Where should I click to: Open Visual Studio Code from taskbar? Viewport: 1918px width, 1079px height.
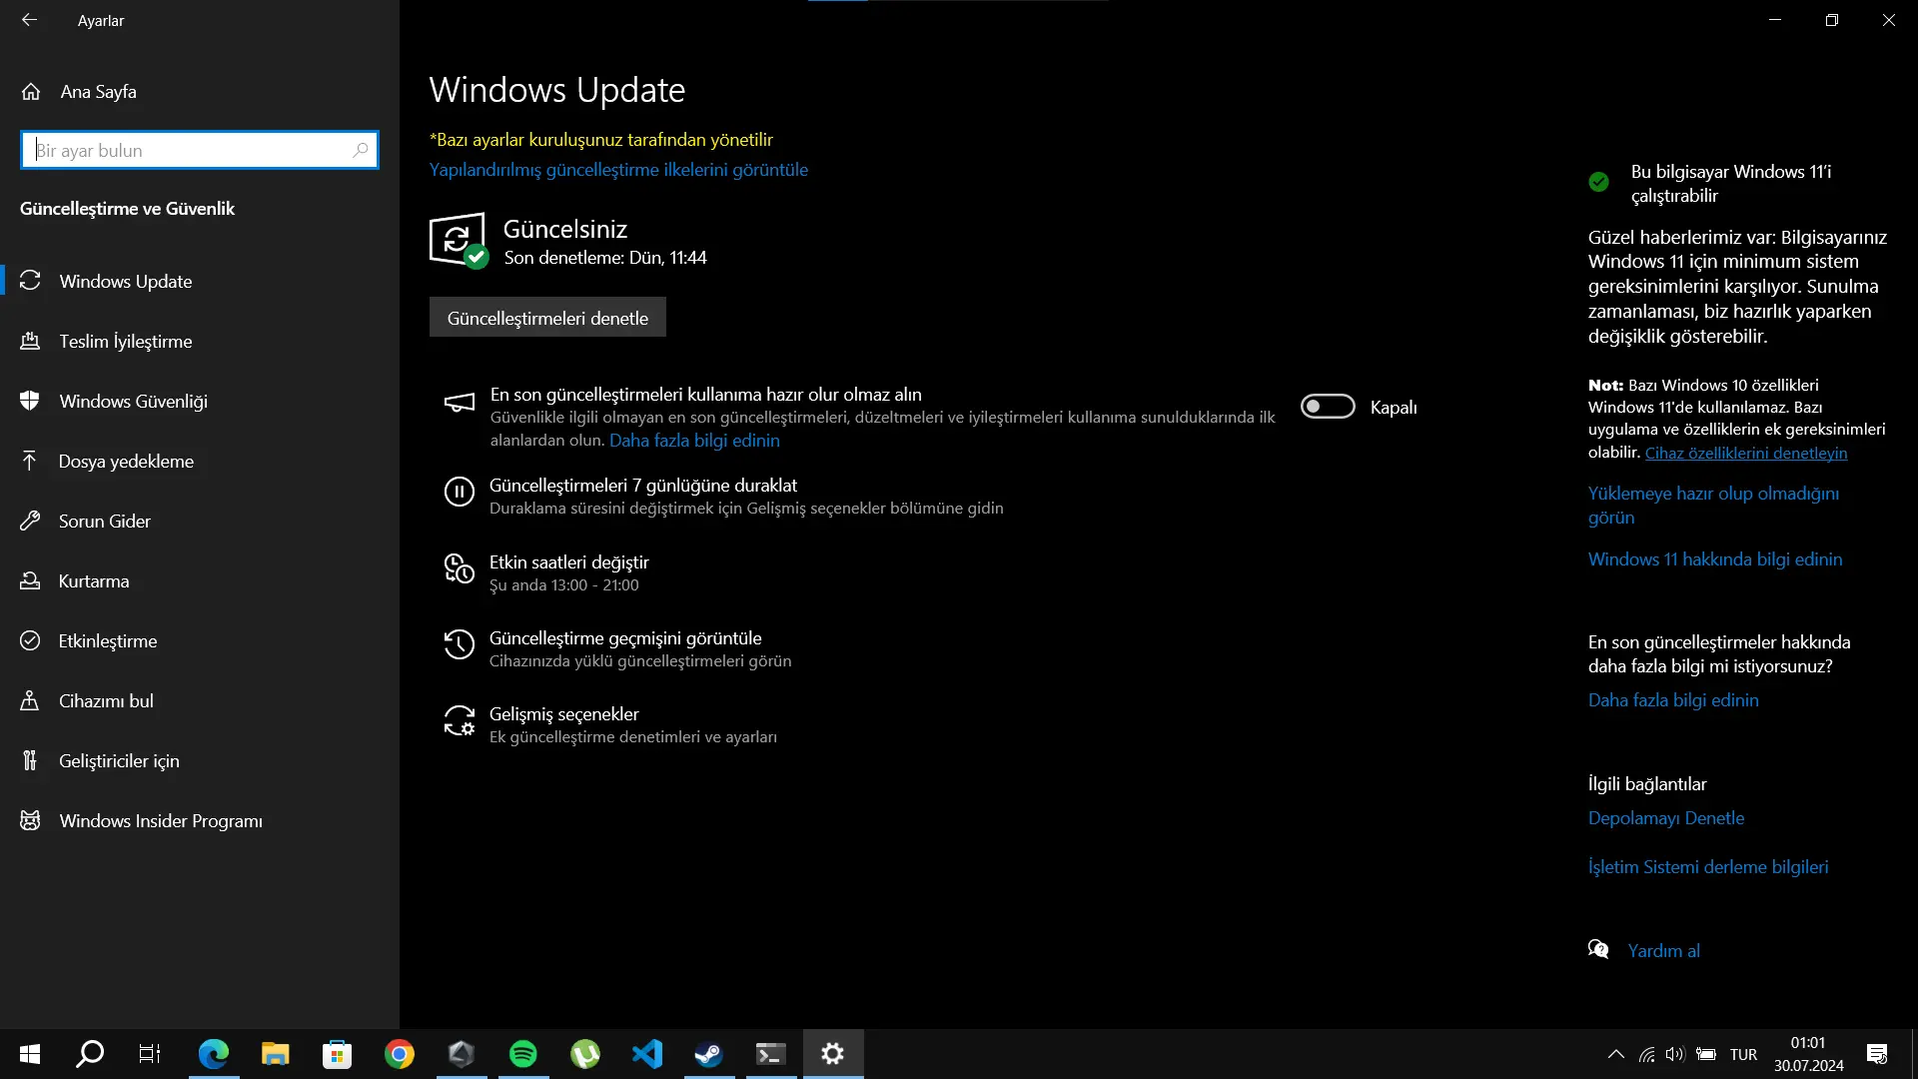(x=647, y=1054)
